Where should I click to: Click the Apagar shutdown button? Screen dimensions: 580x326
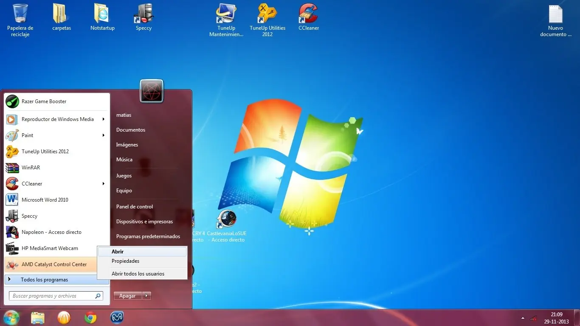128,296
